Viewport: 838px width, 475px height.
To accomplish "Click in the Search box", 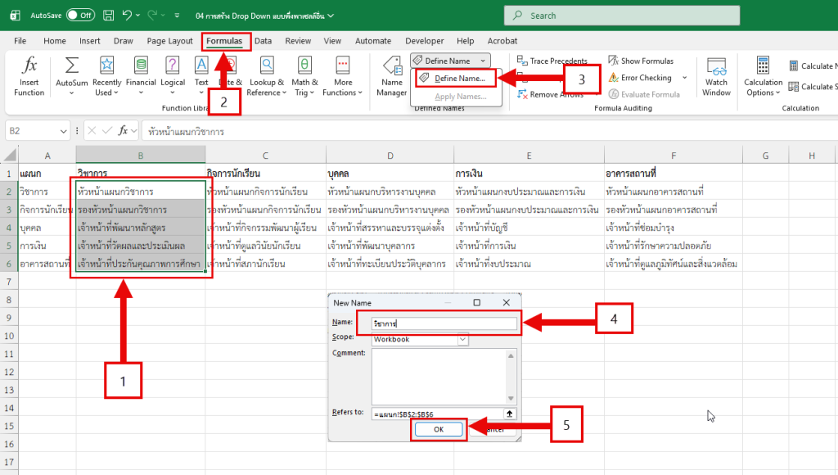I will (622, 16).
